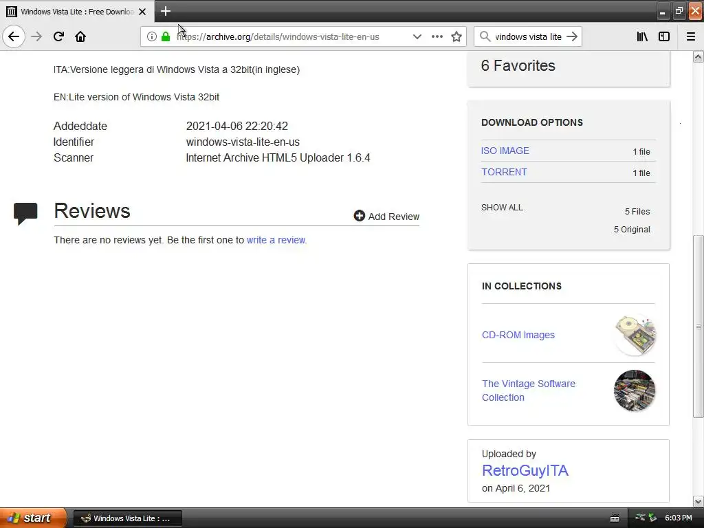Open the write a review link
The image size is (704, 528).
click(276, 240)
